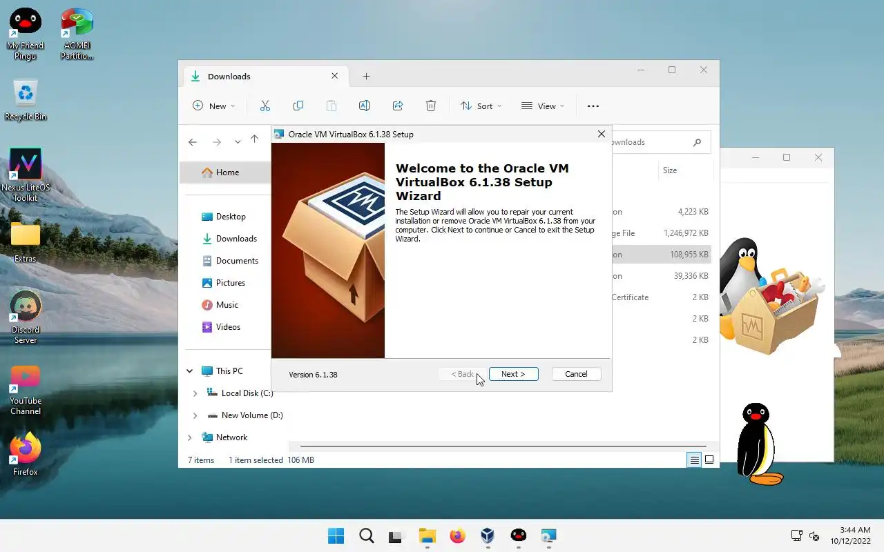This screenshot has height=552, width=884.
Task: Select the Certificate file row
Action: coord(660,297)
